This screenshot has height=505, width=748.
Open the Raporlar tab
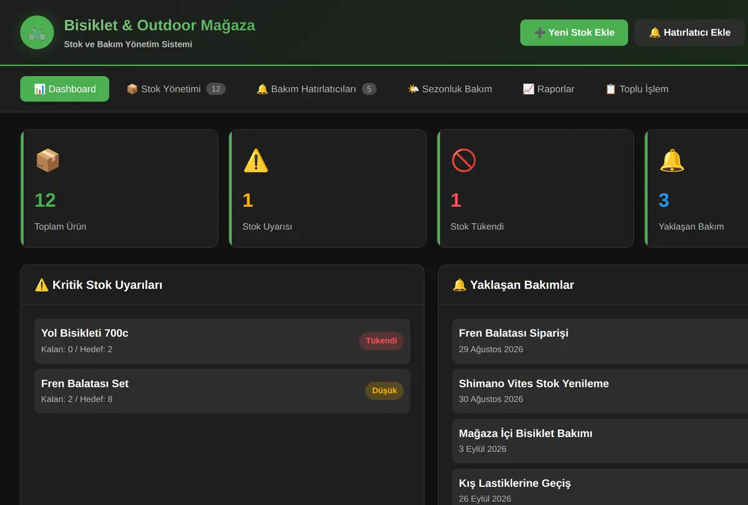point(549,89)
